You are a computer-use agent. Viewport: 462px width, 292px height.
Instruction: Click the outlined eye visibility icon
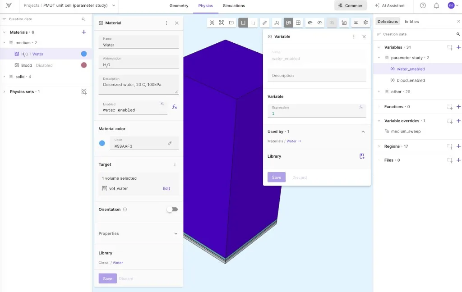(x=320, y=23)
